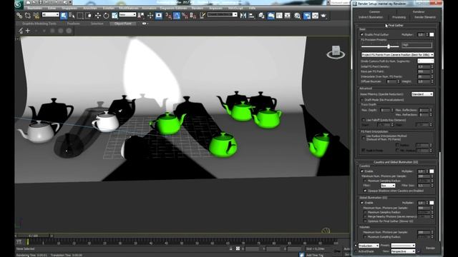
Task: Open the Modifikatoren menu
Action: (129, 8)
